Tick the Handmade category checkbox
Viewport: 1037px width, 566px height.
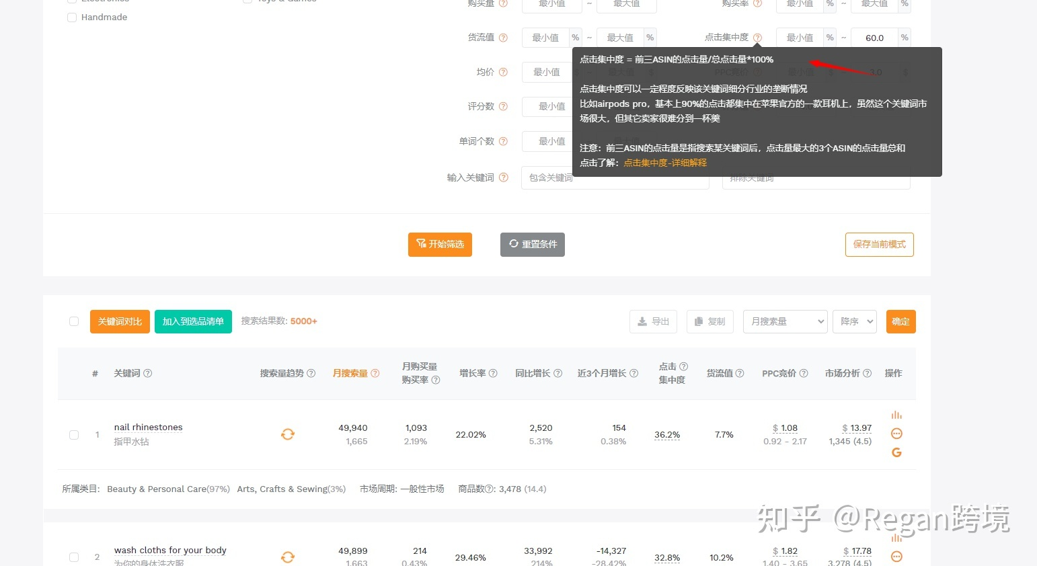coord(72,17)
